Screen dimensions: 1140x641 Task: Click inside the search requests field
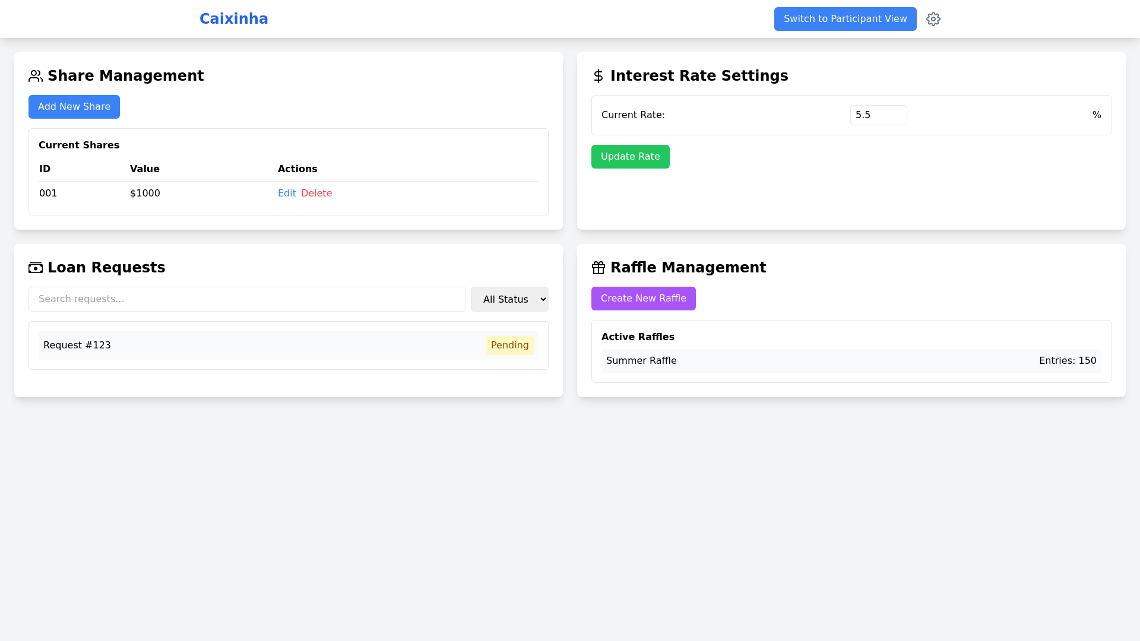(x=246, y=299)
